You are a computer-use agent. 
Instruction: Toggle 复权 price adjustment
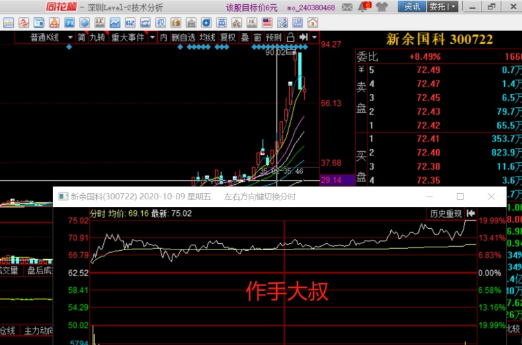pyautogui.click(x=228, y=37)
